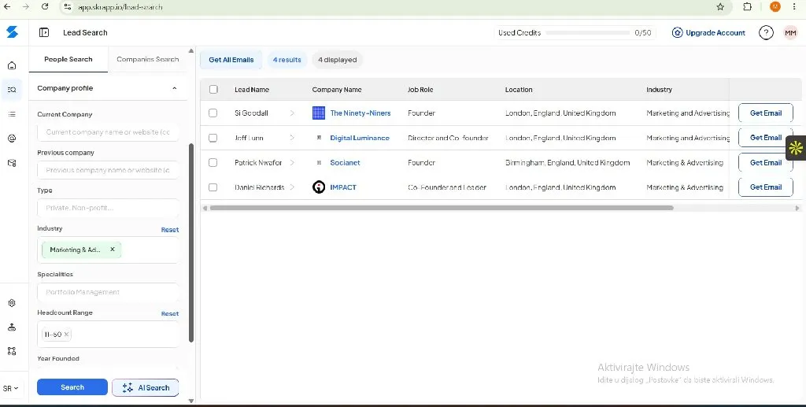Get Email for Daniel Richards
Viewport: 806px width, 407px height.
[x=765, y=187]
